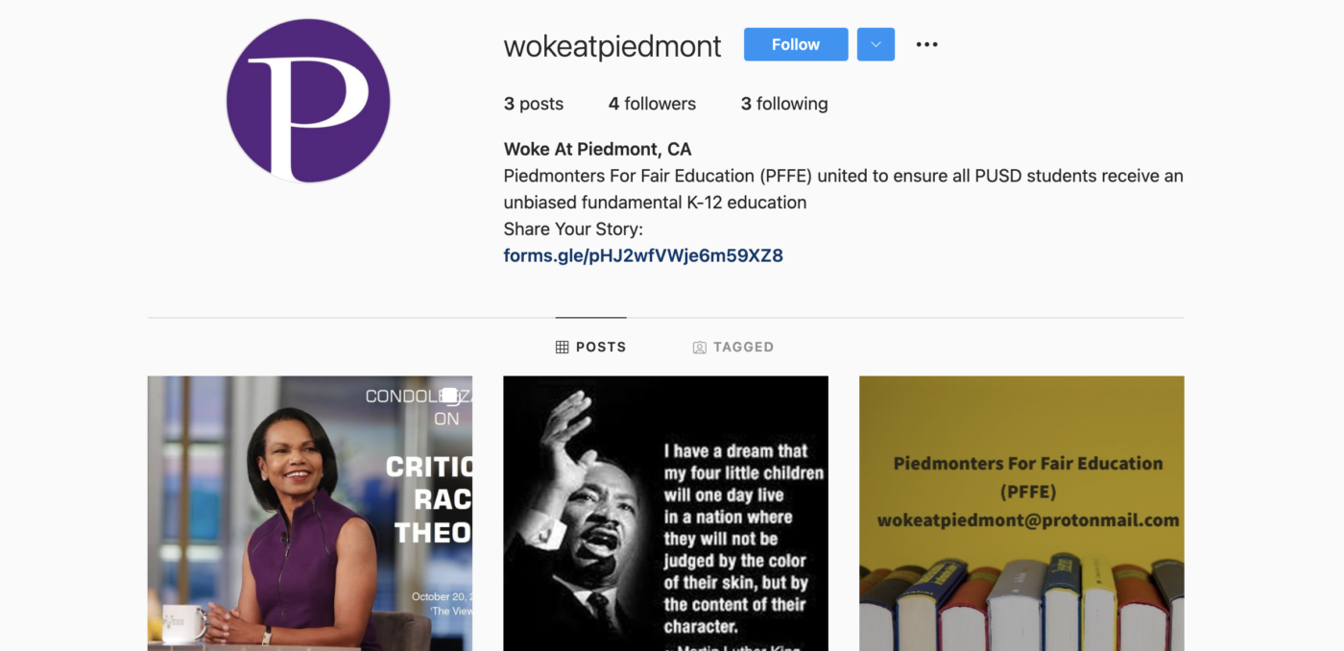Open the 4 followers list

pos(652,104)
